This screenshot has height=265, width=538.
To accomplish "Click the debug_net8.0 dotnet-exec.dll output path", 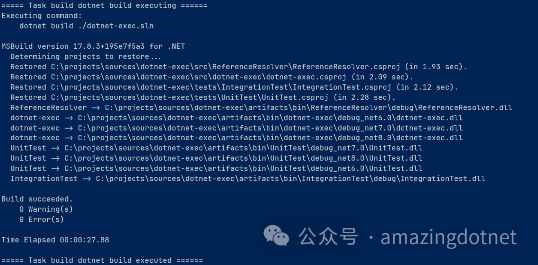I will (270, 138).
